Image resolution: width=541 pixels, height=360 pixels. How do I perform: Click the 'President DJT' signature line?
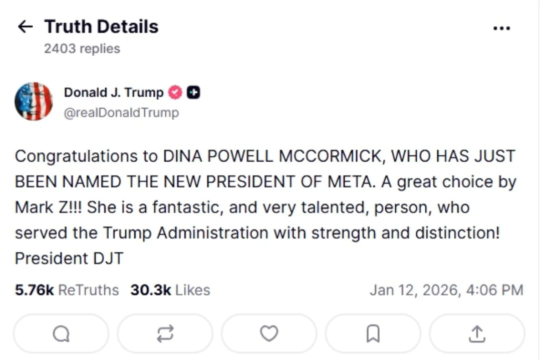(69, 258)
